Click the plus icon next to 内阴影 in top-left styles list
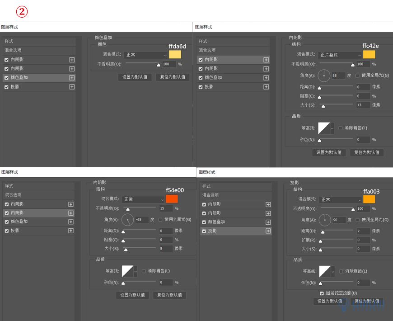 (x=71, y=59)
